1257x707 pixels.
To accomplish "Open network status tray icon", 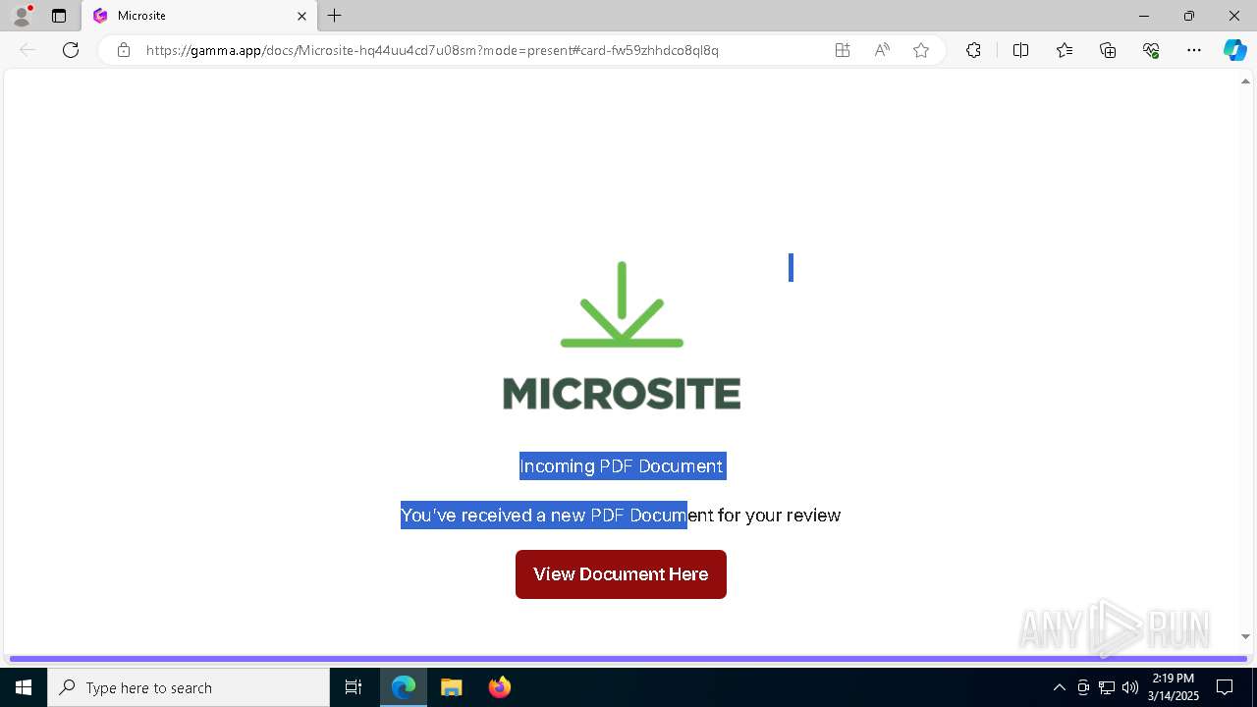I will click(x=1107, y=687).
